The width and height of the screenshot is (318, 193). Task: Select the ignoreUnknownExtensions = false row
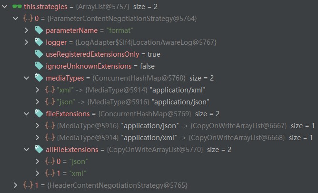click(100, 66)
